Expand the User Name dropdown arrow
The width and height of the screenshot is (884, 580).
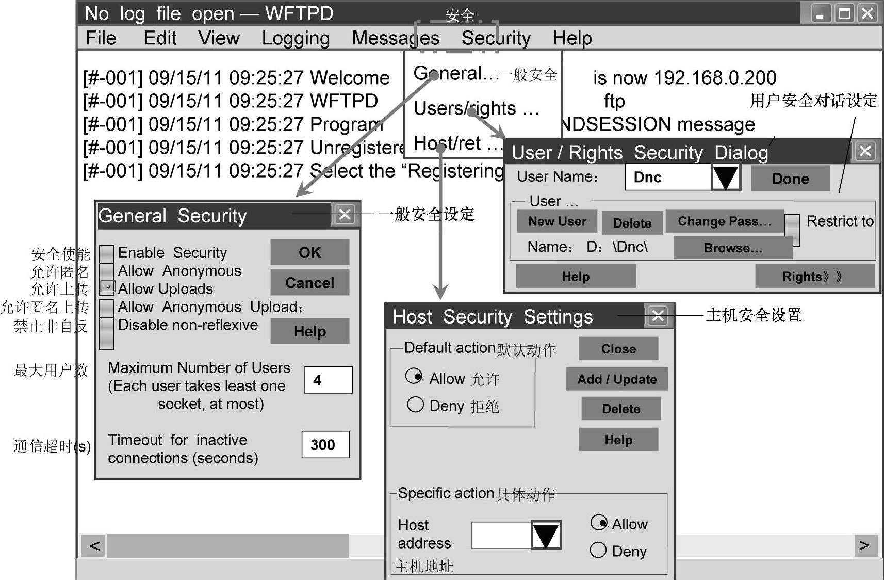pos(726,177)
